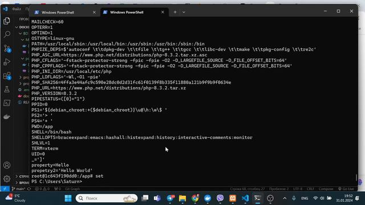
Task: Open notifications bell in system tray
Action: coord(358,198)
